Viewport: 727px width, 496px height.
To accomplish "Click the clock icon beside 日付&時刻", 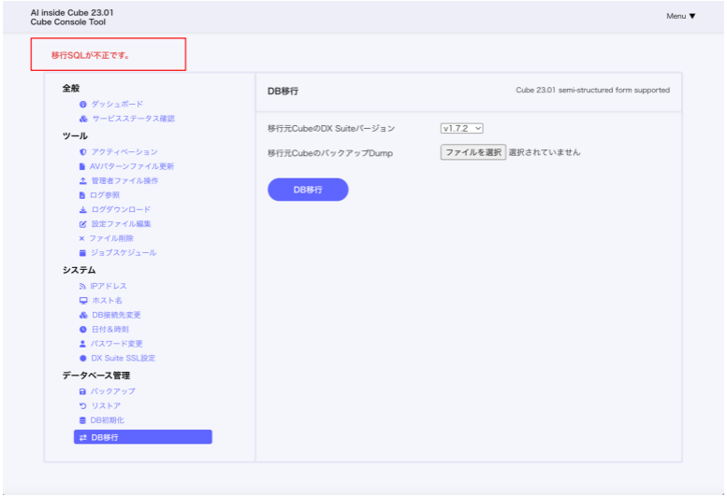I will point(83,329).
